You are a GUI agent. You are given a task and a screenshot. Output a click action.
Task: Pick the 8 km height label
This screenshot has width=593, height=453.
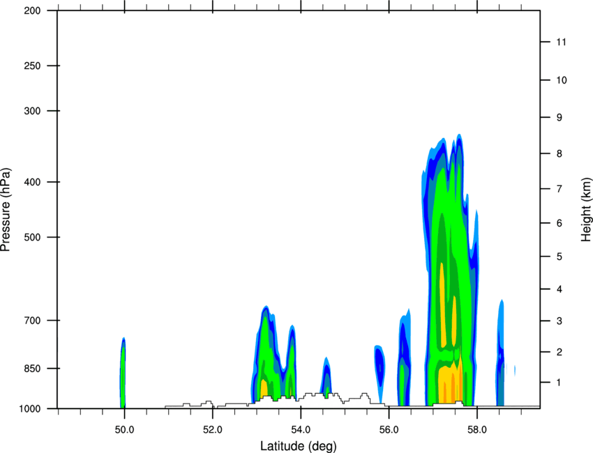tap(560, 154)
